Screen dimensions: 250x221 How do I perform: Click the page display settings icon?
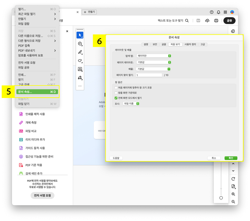(233, 186)
